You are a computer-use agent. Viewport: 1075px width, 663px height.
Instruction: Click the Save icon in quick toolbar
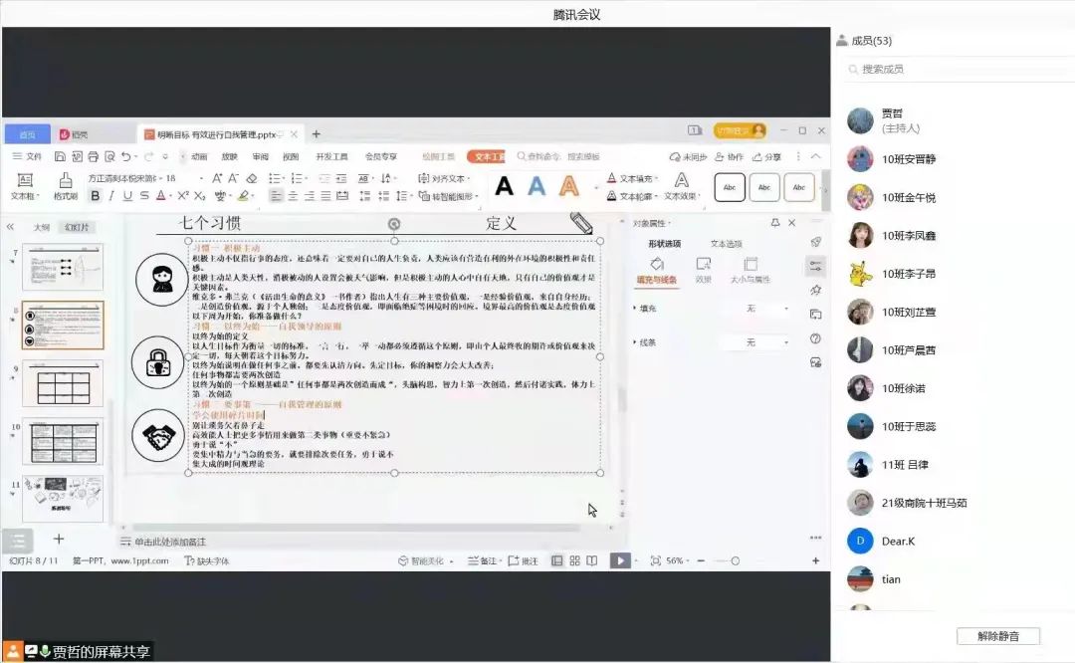coord(61,156)
